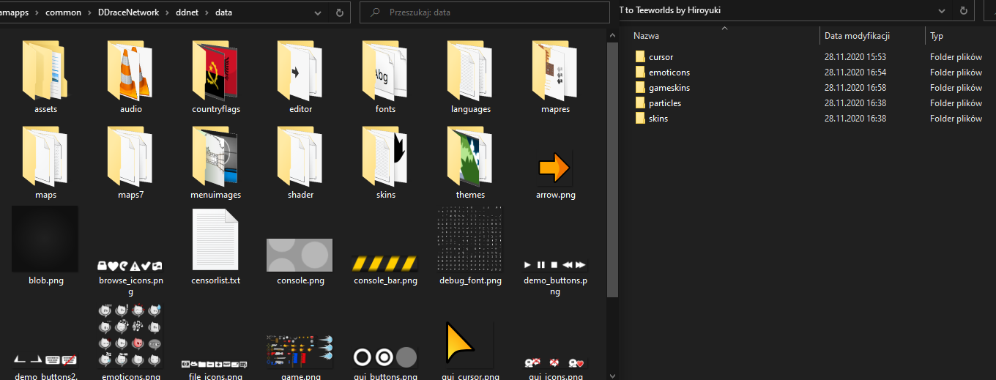Expand the right address bar history dropdown
This screenshot has height=380, width=996.
click(943, 11)
